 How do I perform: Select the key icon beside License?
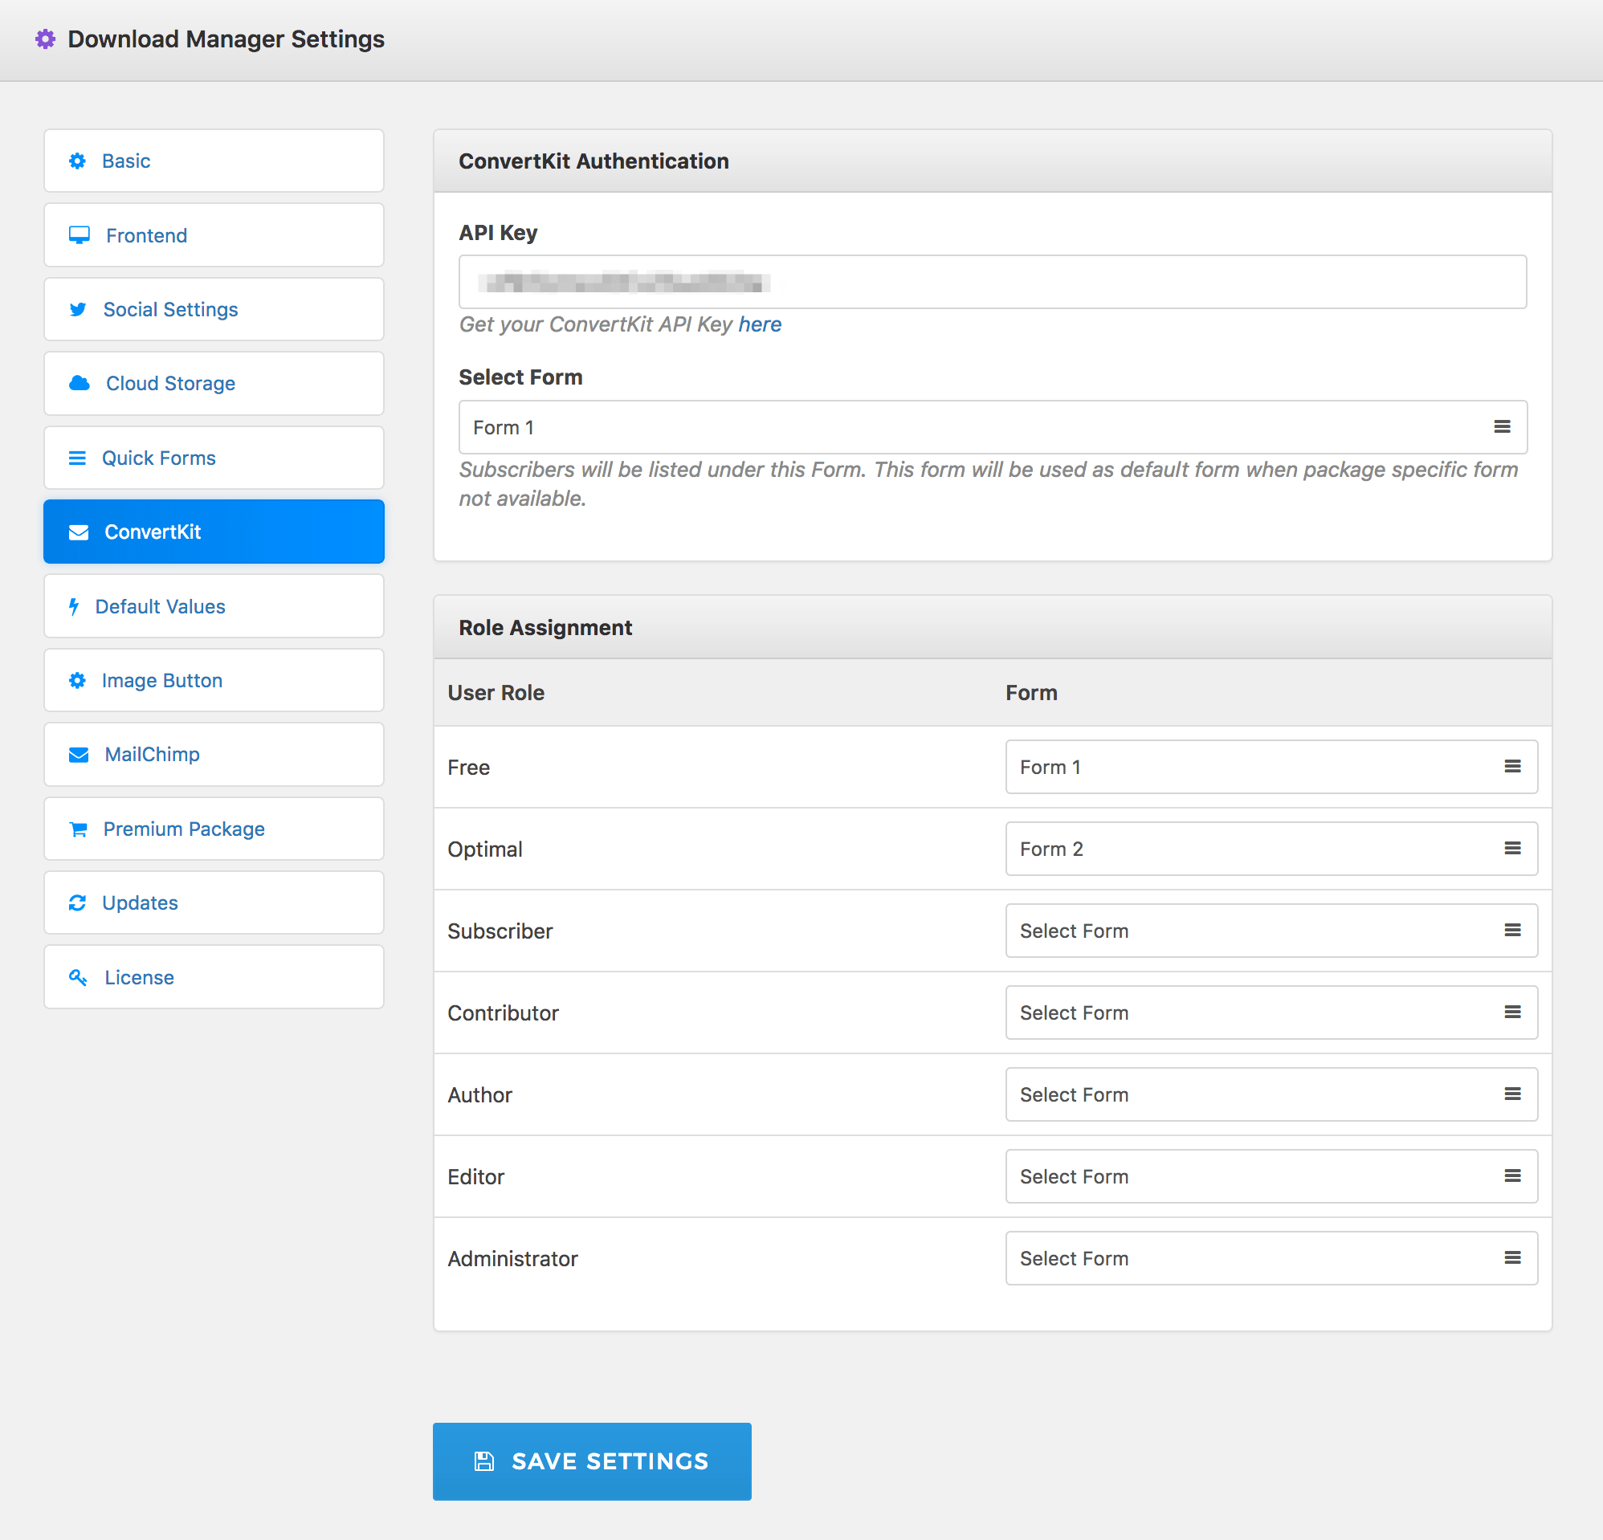coord(77,976)
